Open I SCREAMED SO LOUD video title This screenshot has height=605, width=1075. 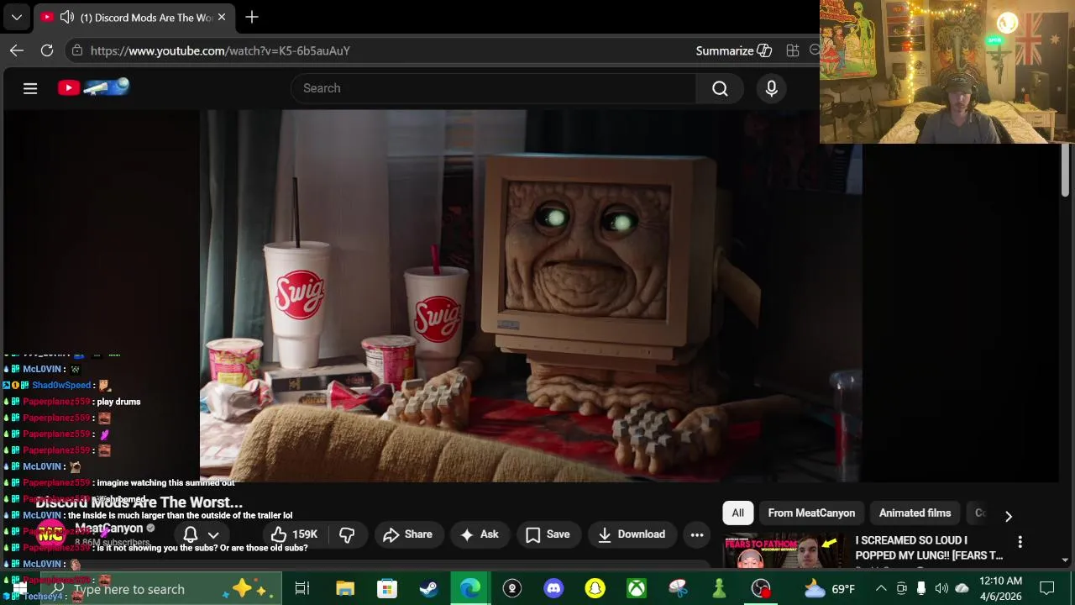929,548
